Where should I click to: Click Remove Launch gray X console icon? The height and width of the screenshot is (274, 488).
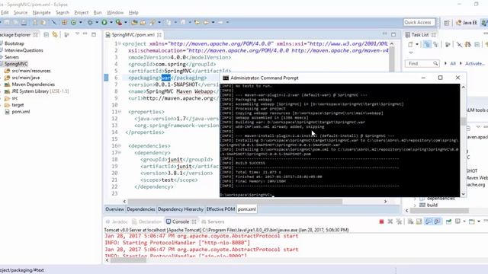[390, 221]
